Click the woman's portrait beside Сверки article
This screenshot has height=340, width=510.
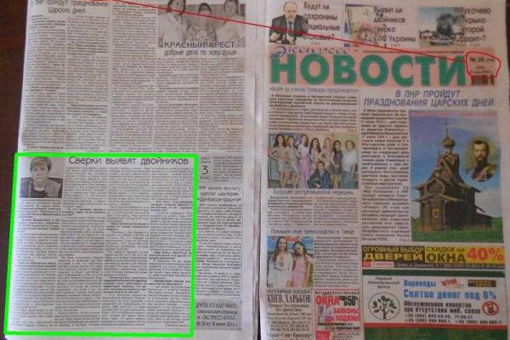pos(42,178)
